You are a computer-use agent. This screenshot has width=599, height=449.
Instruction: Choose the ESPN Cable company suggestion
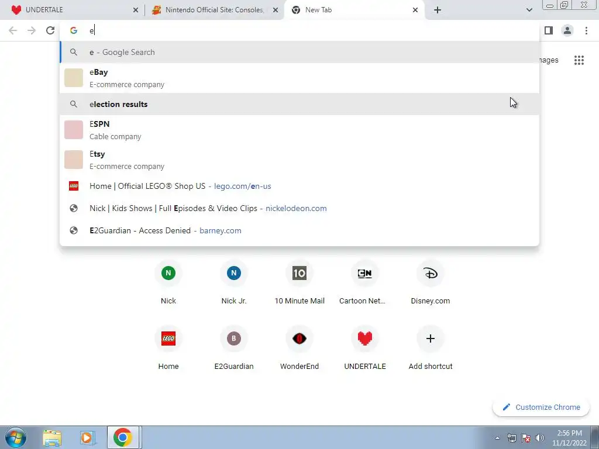point(299,130)
